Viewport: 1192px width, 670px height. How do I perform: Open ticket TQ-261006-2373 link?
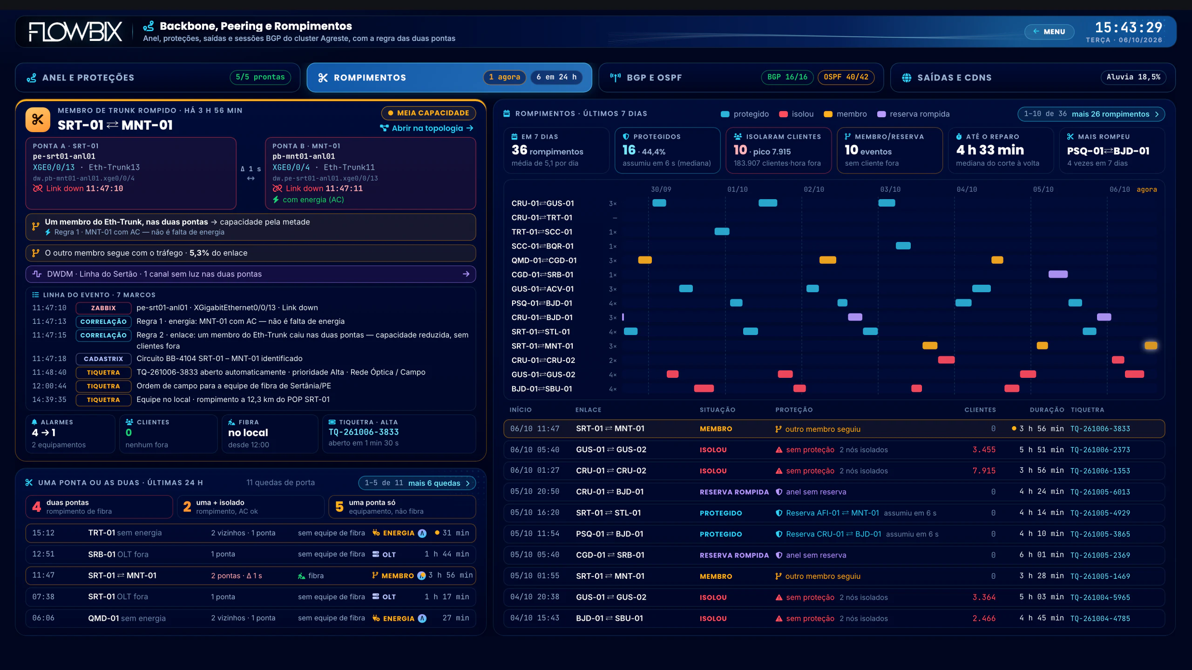(1100, 450)
